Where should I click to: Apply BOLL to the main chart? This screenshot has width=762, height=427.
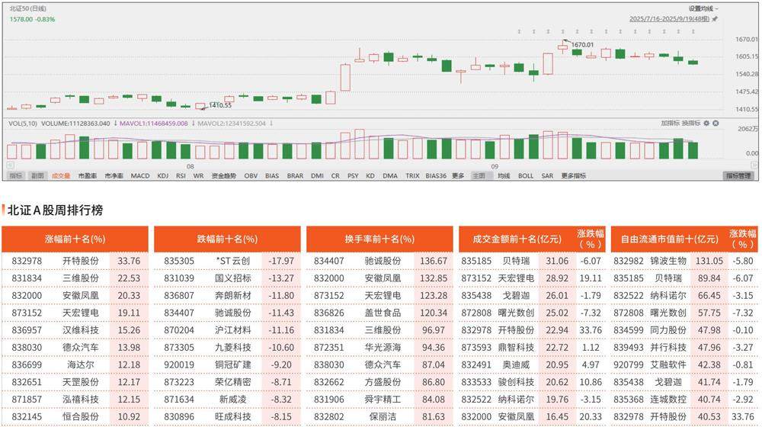(x=526, y=175)
